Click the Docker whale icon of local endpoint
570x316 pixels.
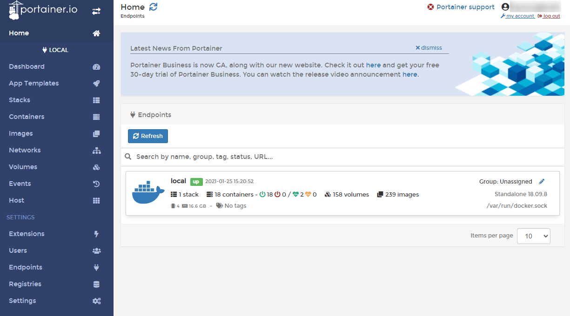tap(148, 193)
